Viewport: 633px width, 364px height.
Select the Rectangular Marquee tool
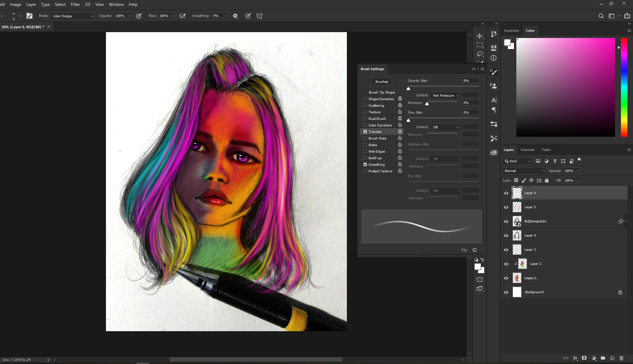pos(480,45)
